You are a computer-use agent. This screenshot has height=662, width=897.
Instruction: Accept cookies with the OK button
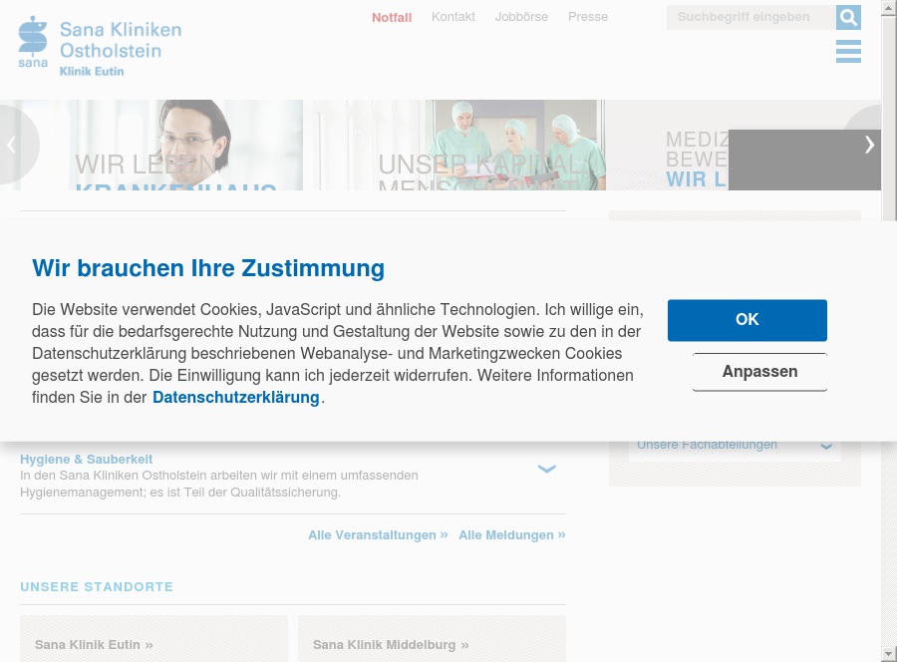tap(747, 320)
